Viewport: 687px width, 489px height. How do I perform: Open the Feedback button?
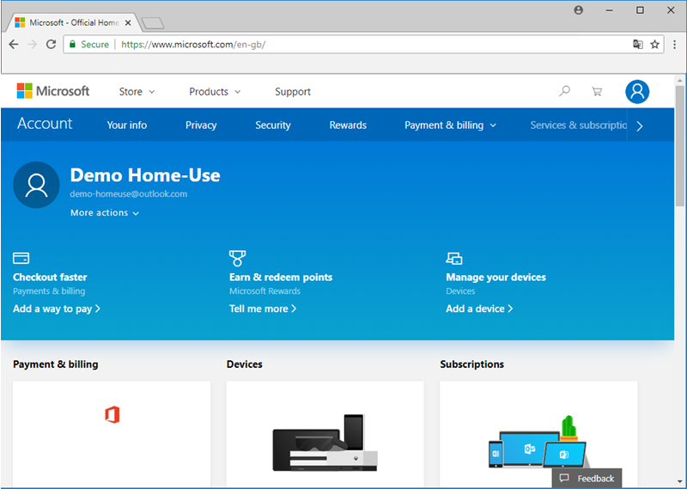587,478
